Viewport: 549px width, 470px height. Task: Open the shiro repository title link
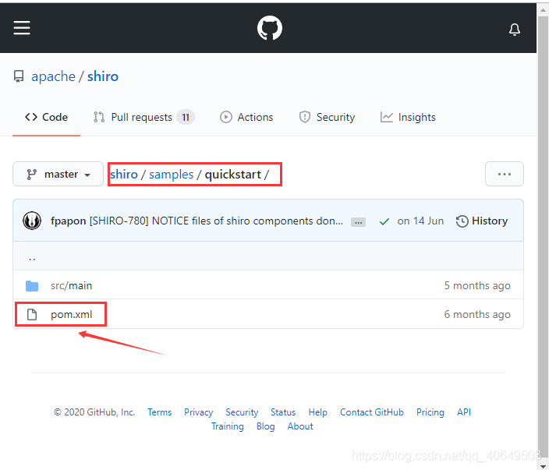tap(103, 76)
